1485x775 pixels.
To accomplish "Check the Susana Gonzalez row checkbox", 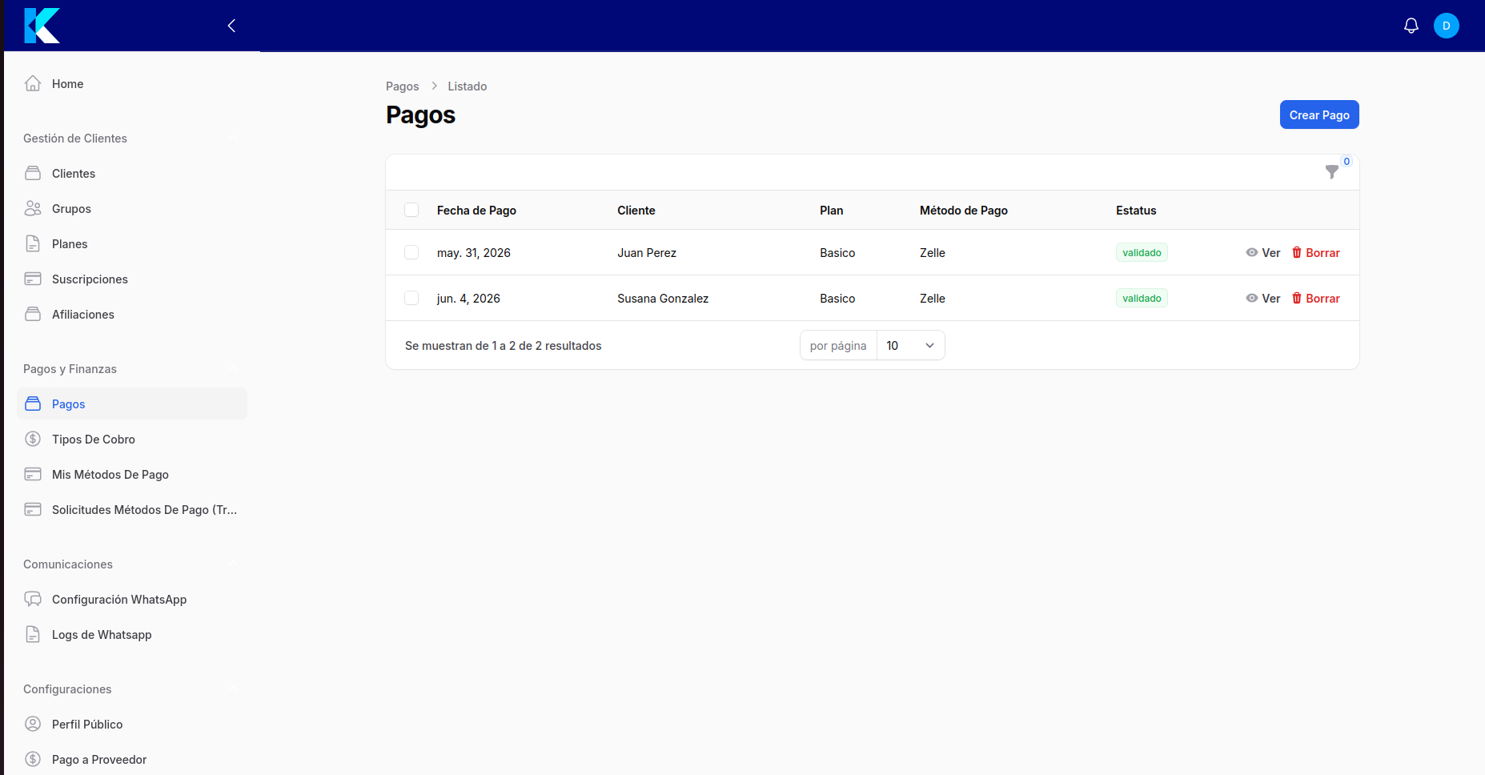I will pyautogui.click(x=411, y=298).
